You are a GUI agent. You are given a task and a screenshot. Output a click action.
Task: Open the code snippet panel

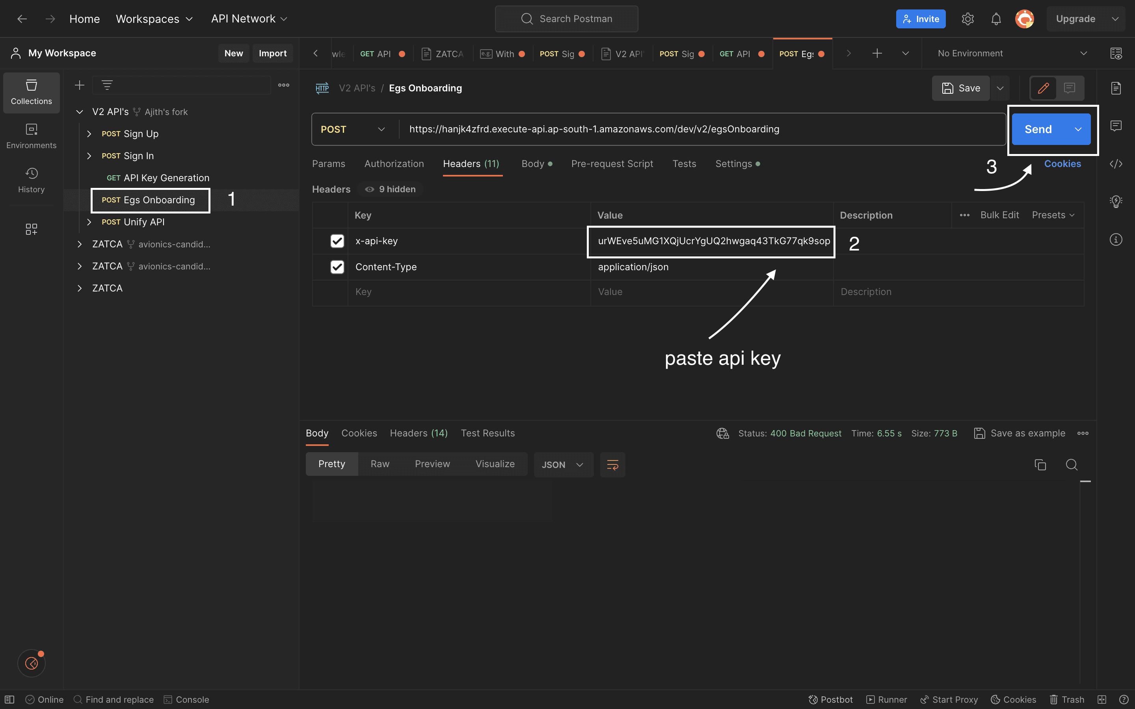1116,163
